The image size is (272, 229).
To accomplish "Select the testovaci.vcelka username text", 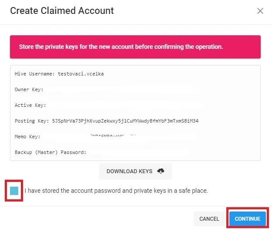I will tap(81, 74).
